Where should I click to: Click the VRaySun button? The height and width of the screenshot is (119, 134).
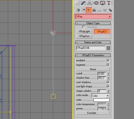coord(84,36)
